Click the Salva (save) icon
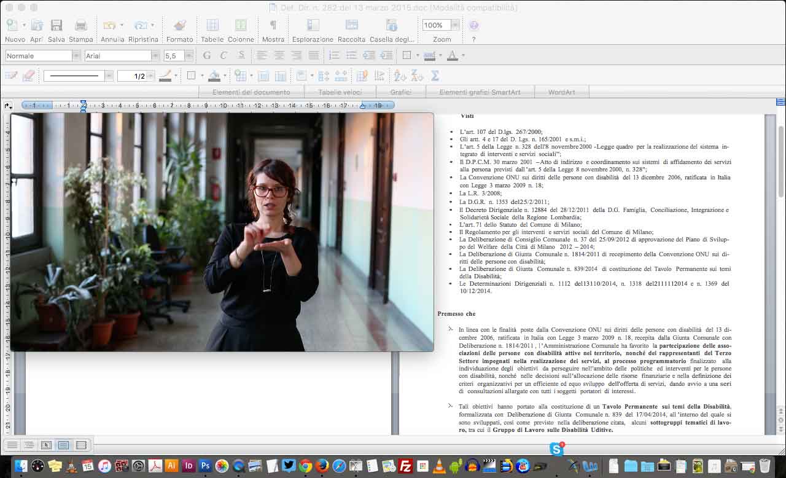786x478 pixels. pos(56,26)
